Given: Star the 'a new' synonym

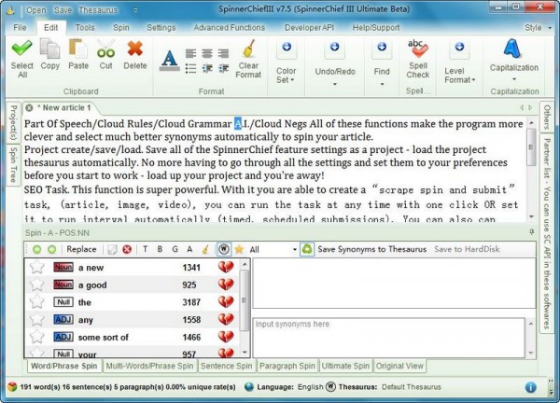Looking at the screenshot, I should tap(36, 267).
